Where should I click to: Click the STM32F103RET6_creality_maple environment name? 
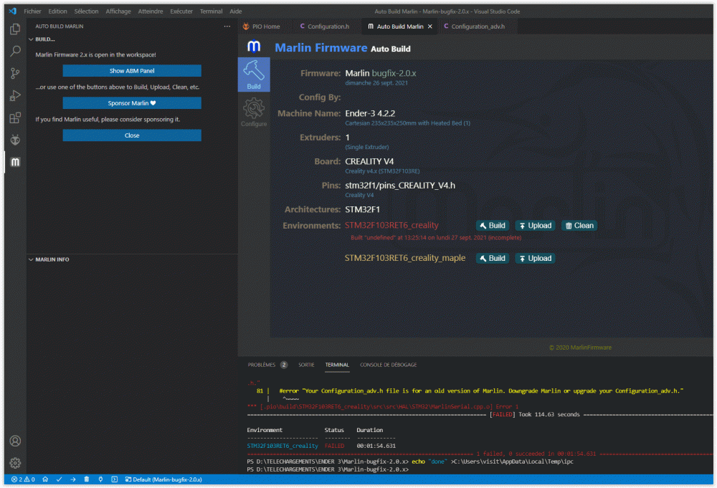point(404,258)
